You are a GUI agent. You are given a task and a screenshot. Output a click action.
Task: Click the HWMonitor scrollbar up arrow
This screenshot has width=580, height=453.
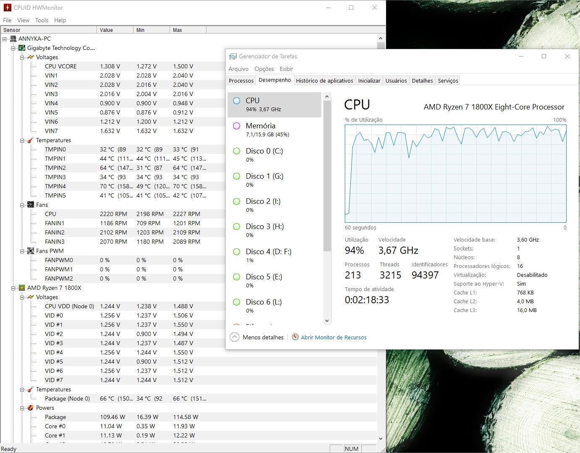coord(381,38)
